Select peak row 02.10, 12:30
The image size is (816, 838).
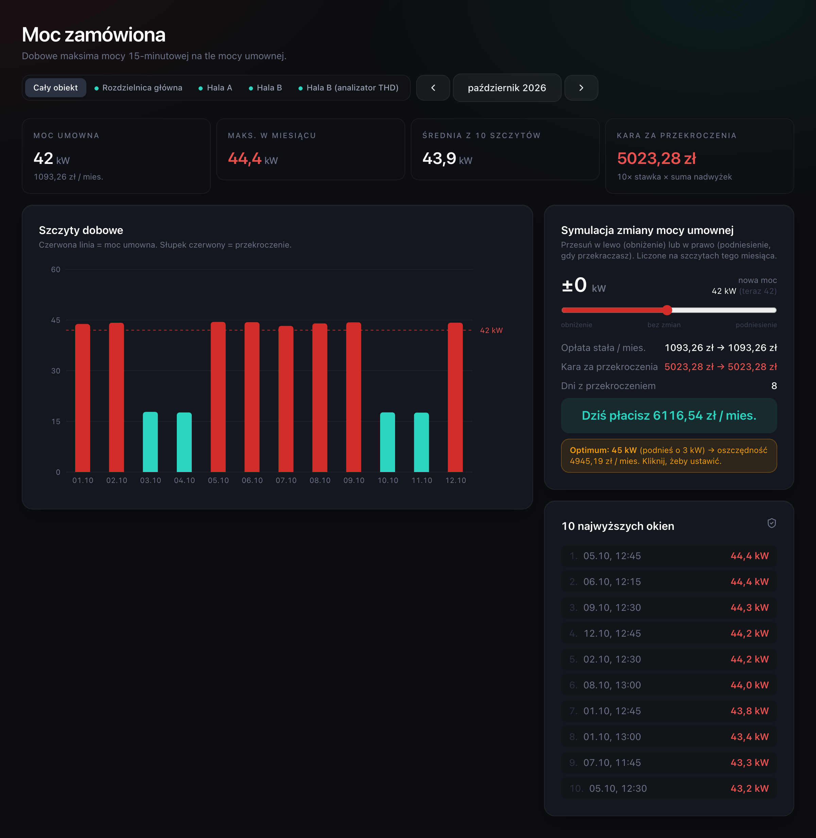(668, 659)
